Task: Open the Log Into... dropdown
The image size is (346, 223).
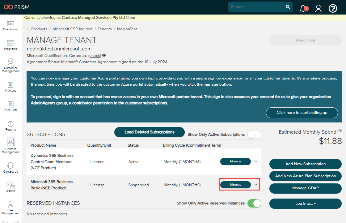Action: [306, 204]
